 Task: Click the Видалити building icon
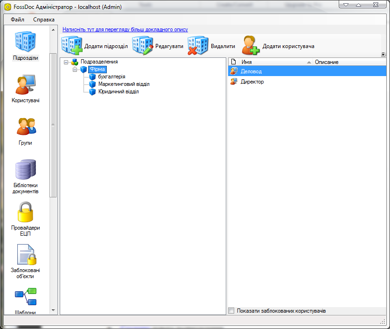pyautogui.click(x=198, y=46)
